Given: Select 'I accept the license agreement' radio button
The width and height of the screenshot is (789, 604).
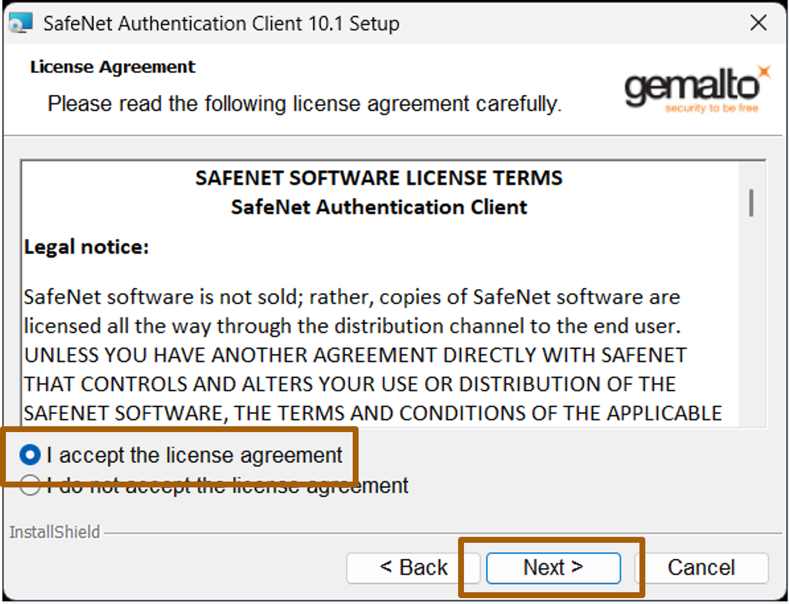Looking at the screenshot, I should pyautogui.click(x=30, y=455).
